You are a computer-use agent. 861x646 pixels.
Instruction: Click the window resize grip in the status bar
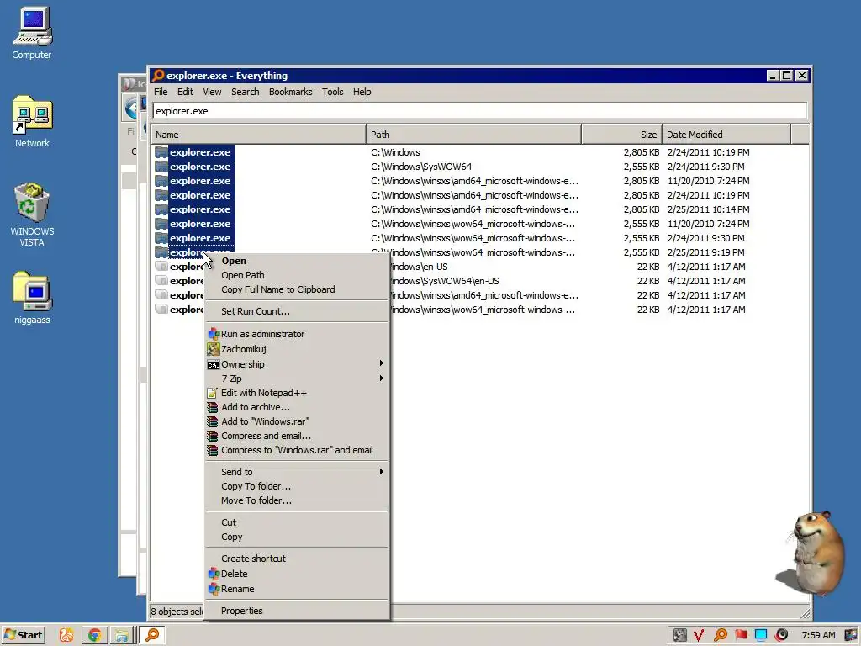click(x=805, y=613)
